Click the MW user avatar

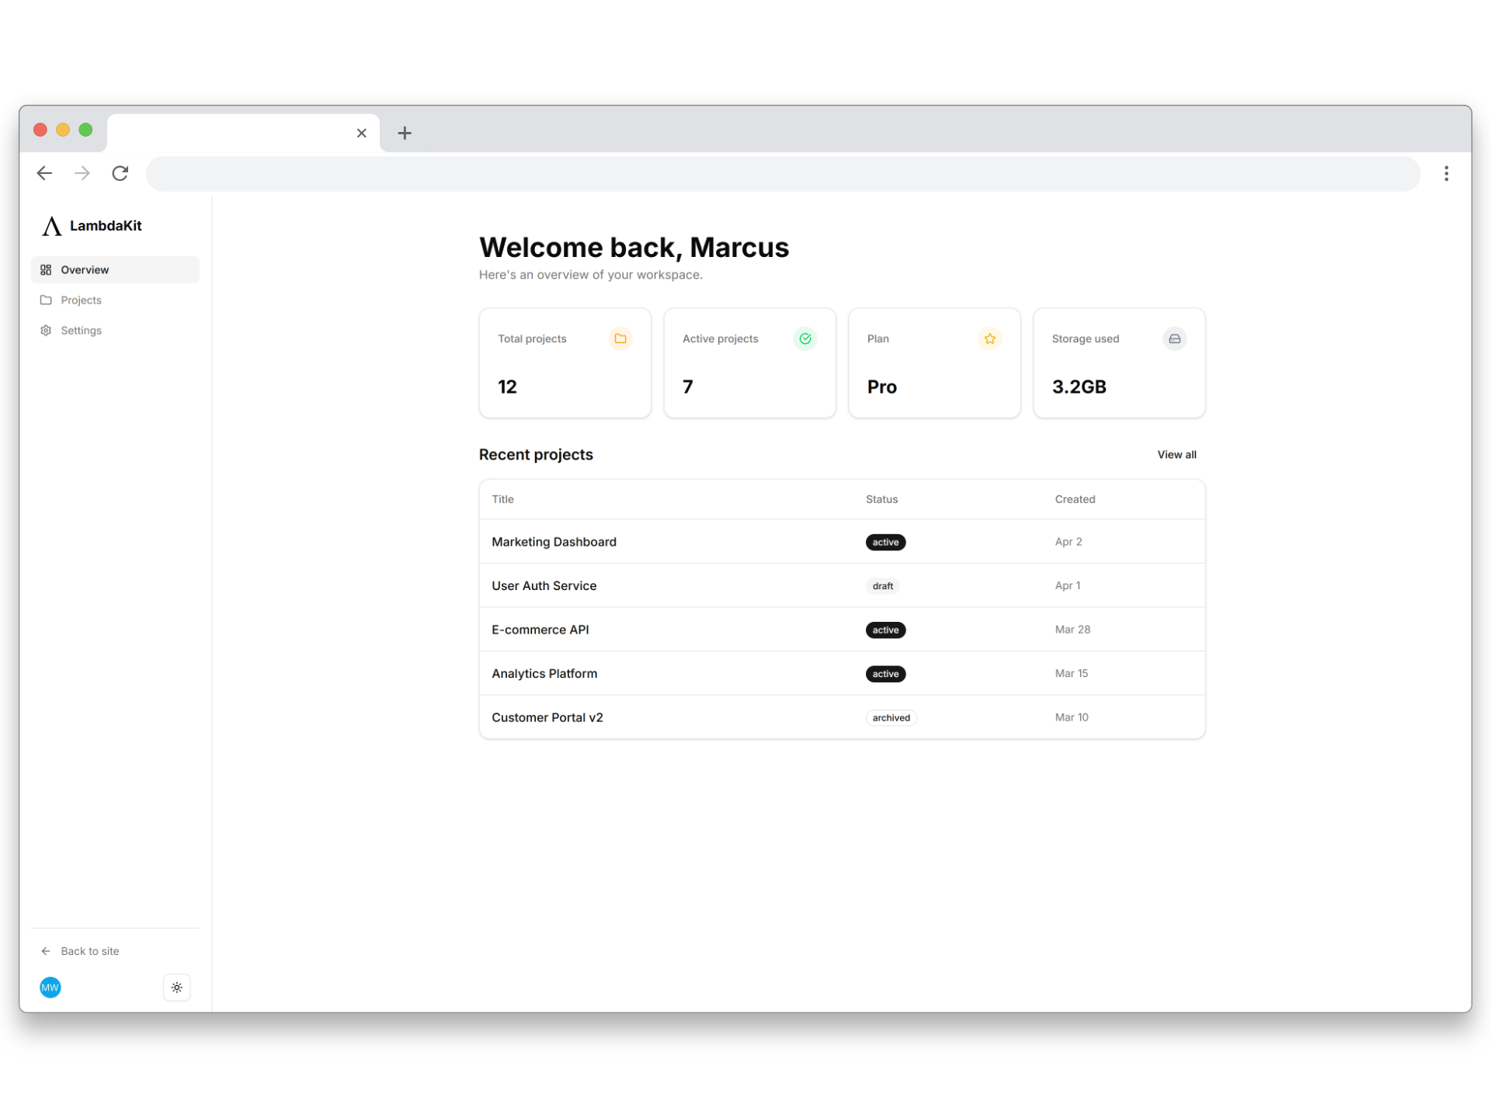pos(50,987)
